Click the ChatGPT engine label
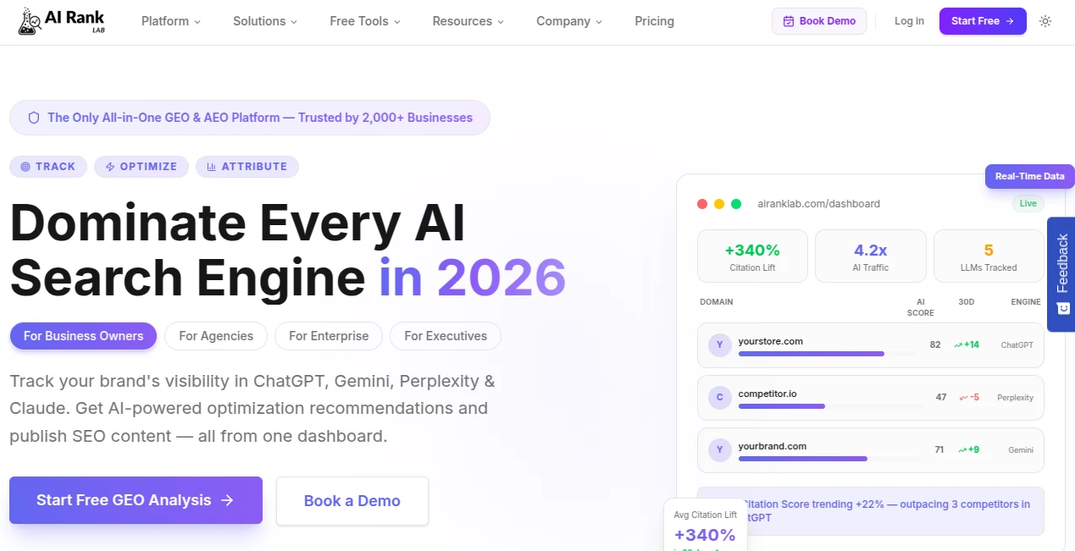Screen dimensions: 1075x551 1017,345
